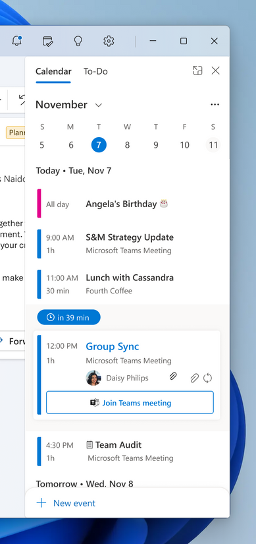Select Monday 6 in the week strip
The height and width of the screenshot is (544, 256).
coord(70,145)
